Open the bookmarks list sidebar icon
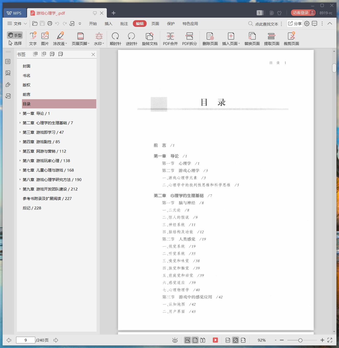Image resolution: width=339 pixels, height=348 pixels. point(8,62)
